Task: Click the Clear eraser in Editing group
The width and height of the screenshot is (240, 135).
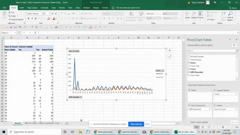Action: pyautogui.click(x=211, y=19)
